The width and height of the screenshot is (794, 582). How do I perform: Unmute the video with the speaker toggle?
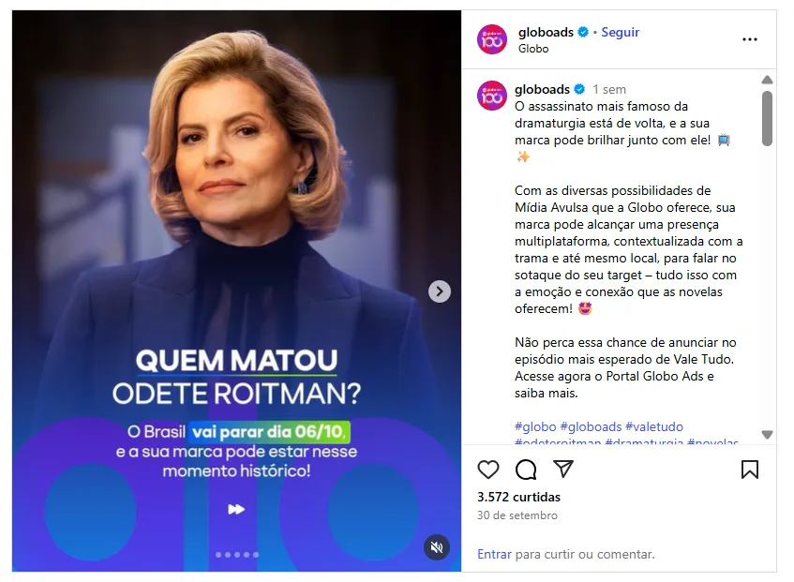(x=437, y=547)
